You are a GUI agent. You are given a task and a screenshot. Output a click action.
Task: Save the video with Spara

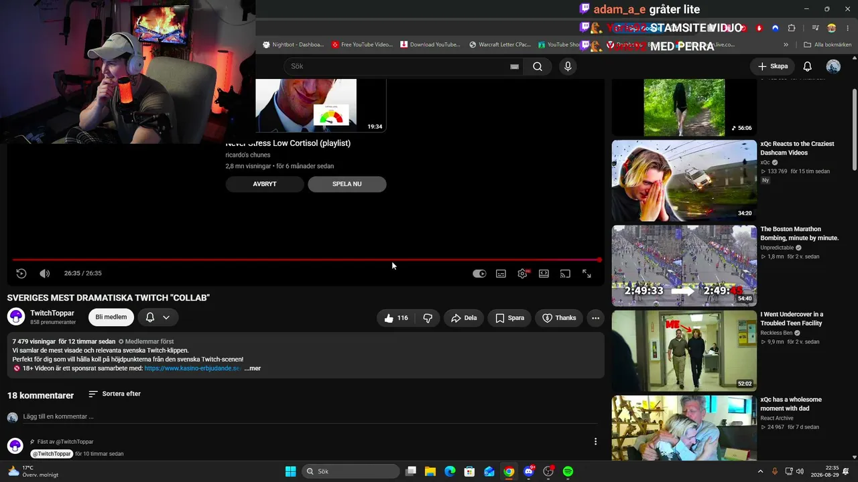coord(509,318)
